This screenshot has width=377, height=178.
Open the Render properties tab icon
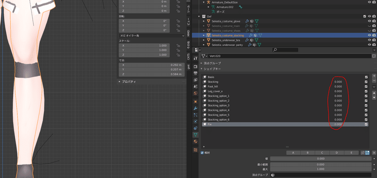coord(196,66)
